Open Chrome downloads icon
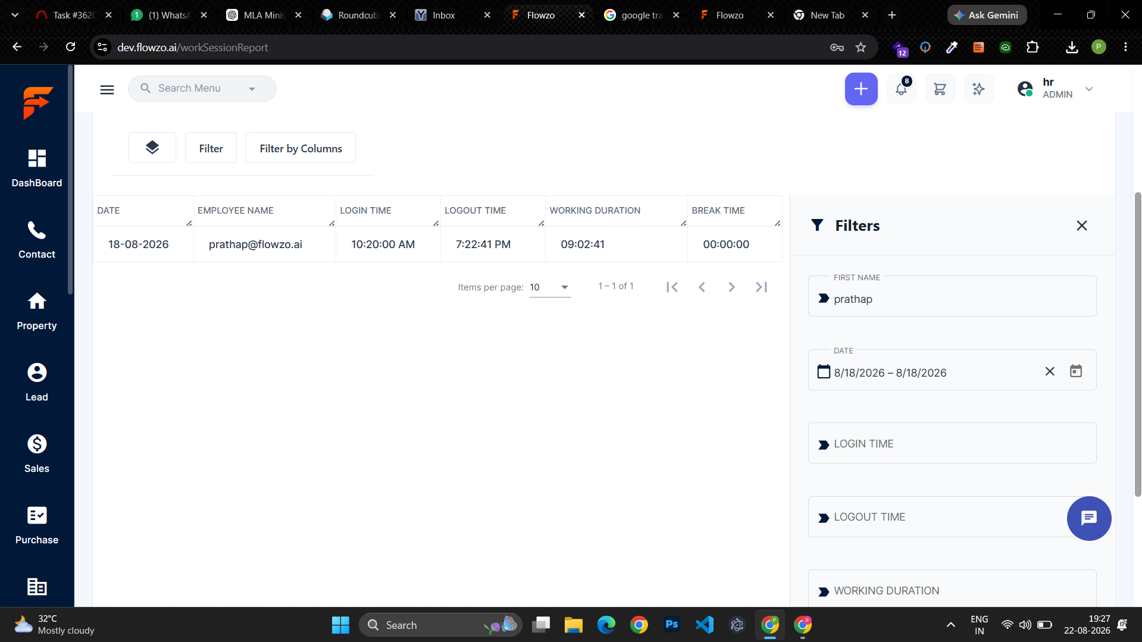 point(1072,47)
